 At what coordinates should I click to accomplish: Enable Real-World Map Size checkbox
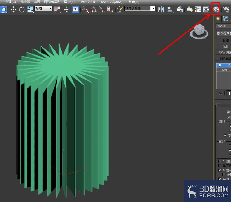220,166
